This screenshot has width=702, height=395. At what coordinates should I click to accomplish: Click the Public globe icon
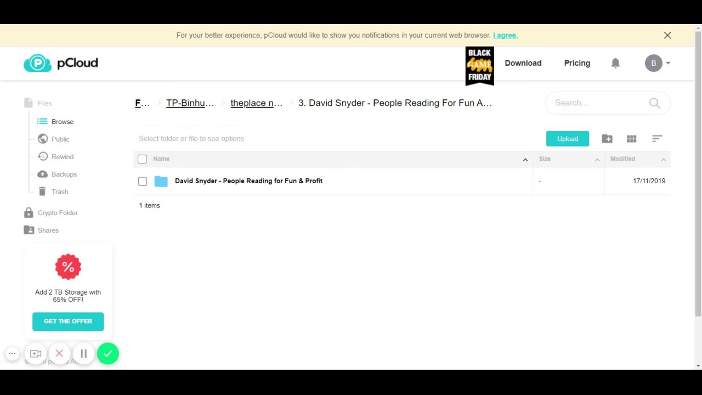tap(42, 139)
